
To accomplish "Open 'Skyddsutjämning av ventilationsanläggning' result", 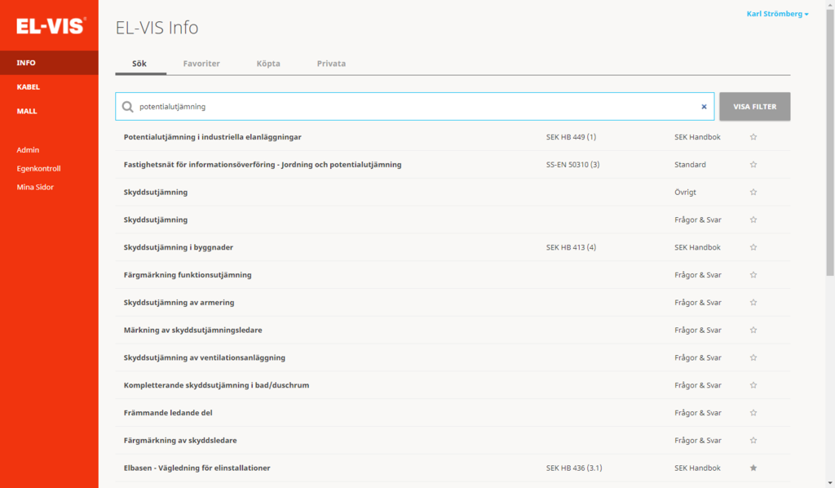I will pos(205,357).
